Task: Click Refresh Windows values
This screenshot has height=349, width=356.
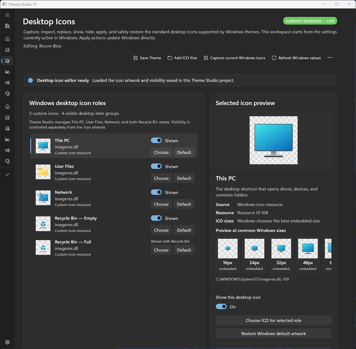Action: click(296, 58)
